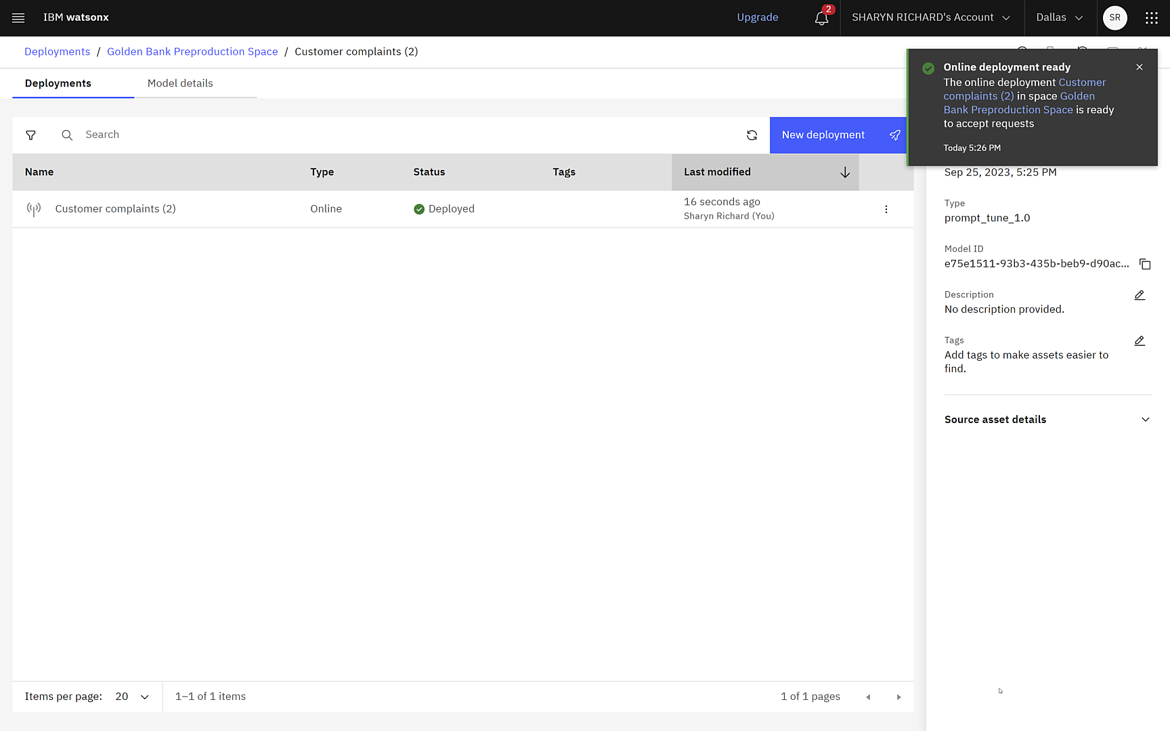
Task: Select the Deployments tab
Action: (58, 83)
